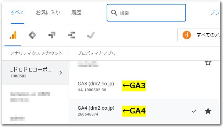
Task: Select the blurred second analytics account
Action: [35, 97]
